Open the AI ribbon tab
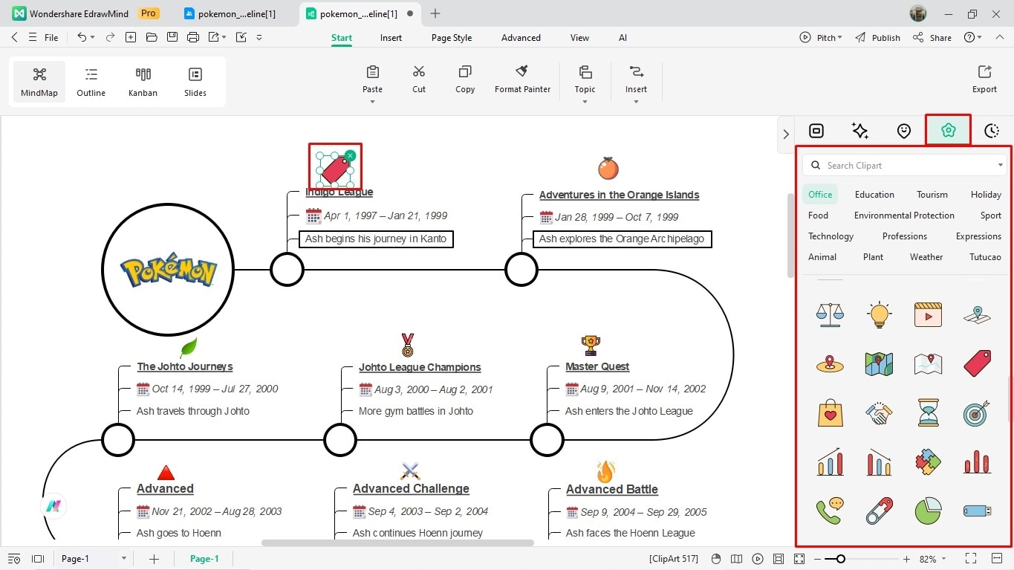This screenshot has height=570, width=1014. [623, 38]
